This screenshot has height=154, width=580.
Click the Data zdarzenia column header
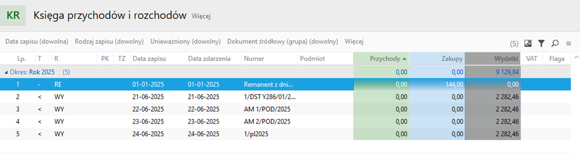[x=209, y=59]
